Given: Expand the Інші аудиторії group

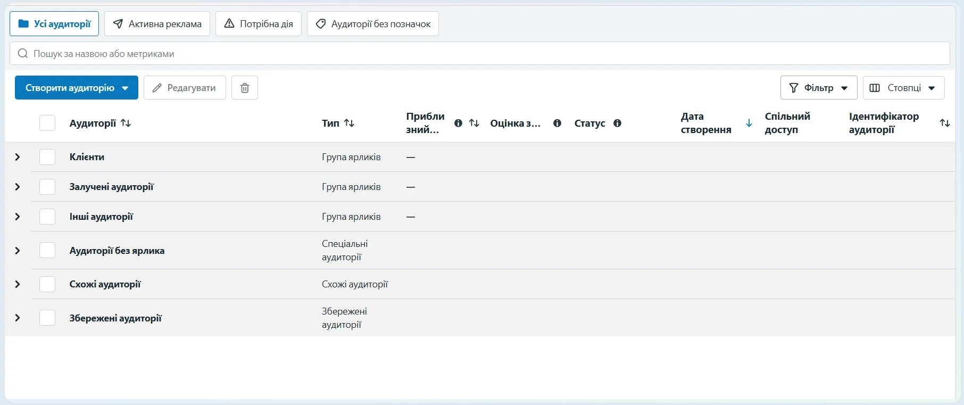Looking at the screenshot, I should [x=18, y=217].
